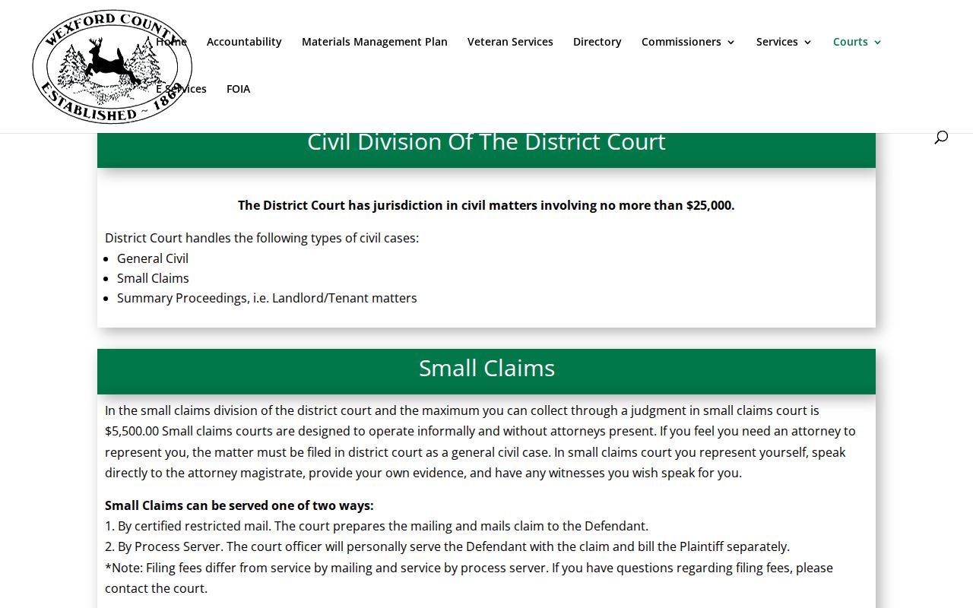Visit the Veteran Services page
This screenshot has width=973, height=608.
(510, 42)
